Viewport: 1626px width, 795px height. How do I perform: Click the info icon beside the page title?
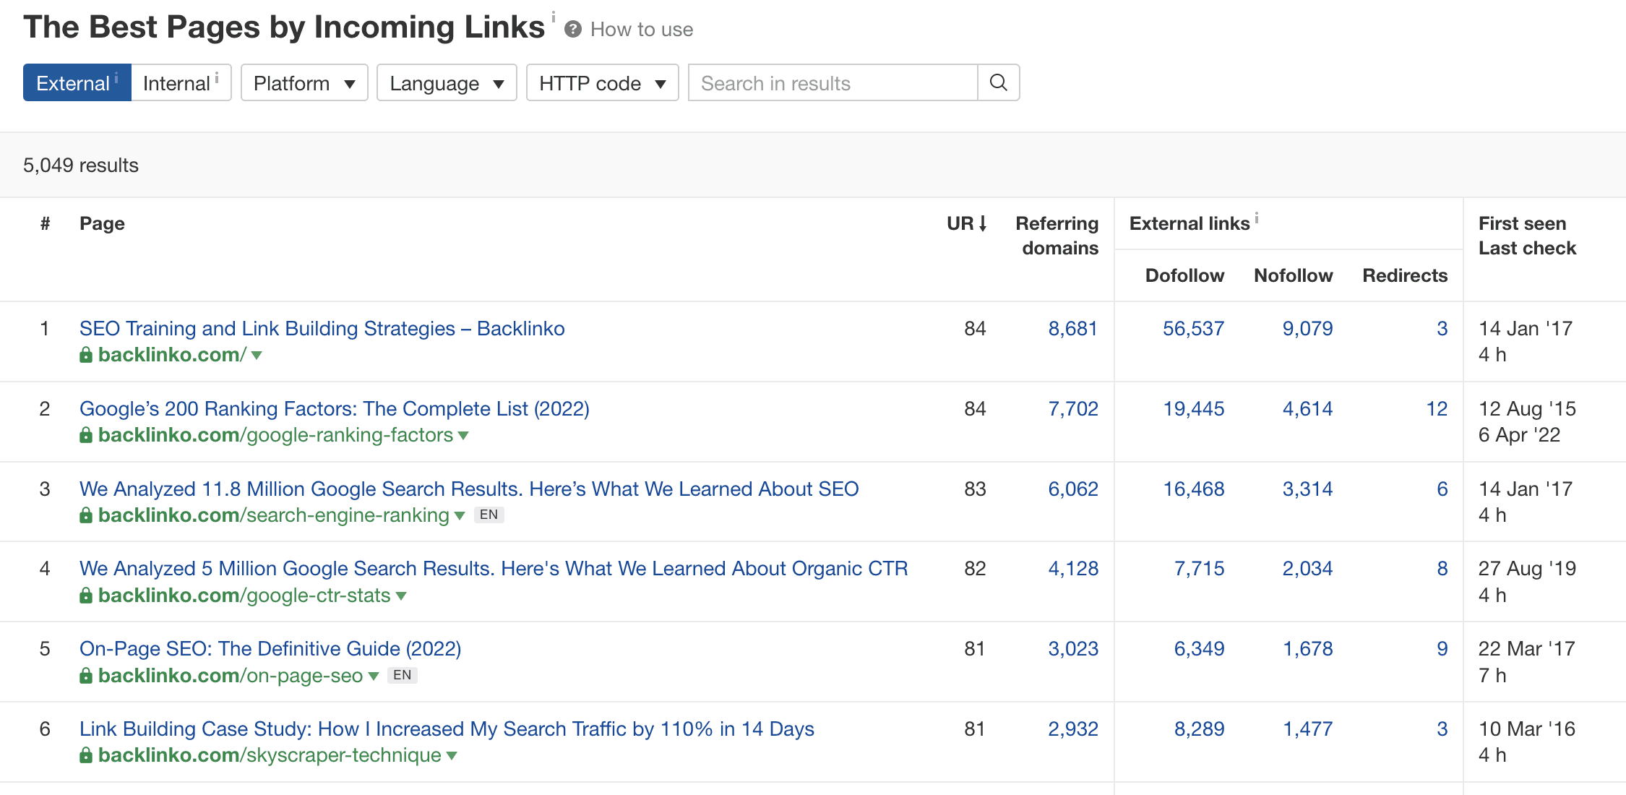(x=554, y=16)
